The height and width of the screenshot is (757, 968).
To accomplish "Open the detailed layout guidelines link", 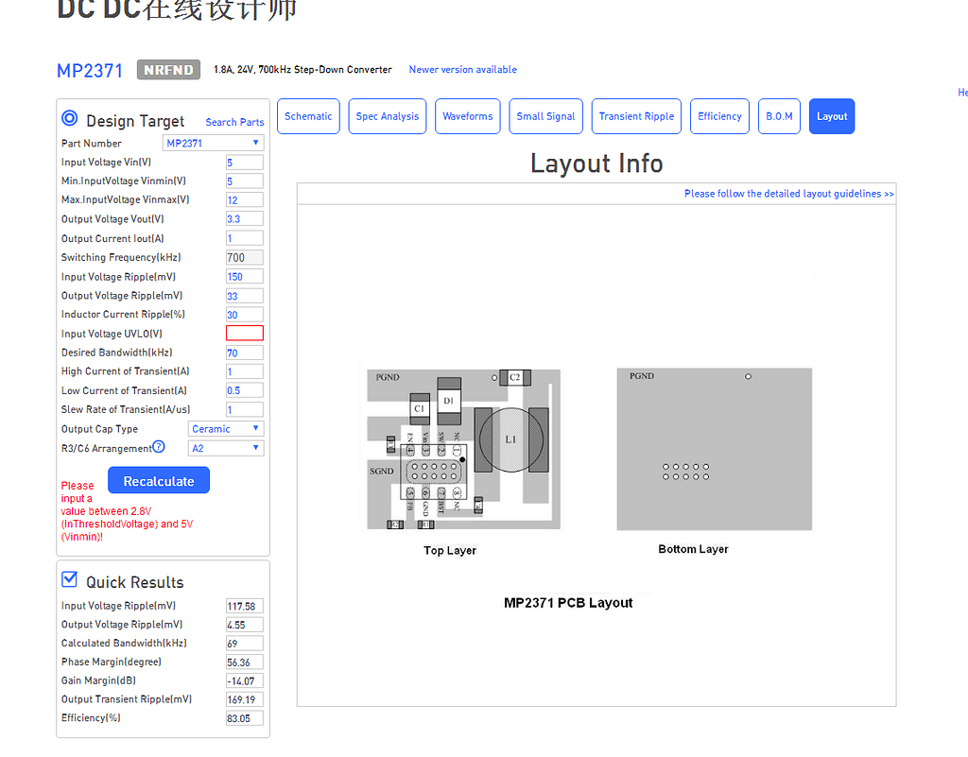I will click(x=788, y=193).
